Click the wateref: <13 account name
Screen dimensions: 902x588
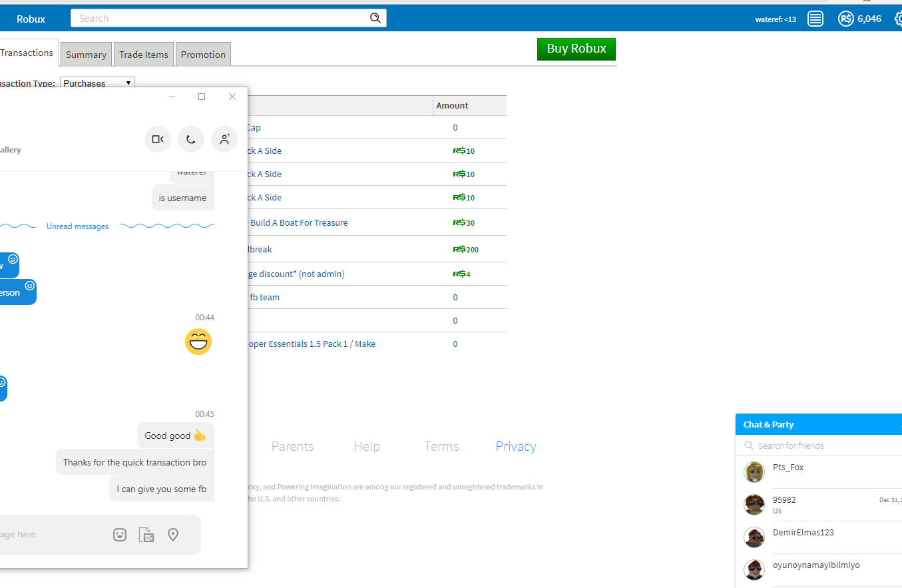(776, 19)
